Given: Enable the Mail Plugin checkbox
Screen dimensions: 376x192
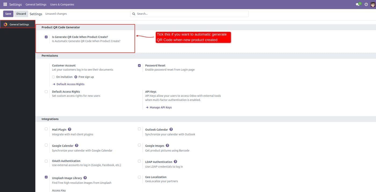Looking at the screenshot, I should tap(46, 129).
